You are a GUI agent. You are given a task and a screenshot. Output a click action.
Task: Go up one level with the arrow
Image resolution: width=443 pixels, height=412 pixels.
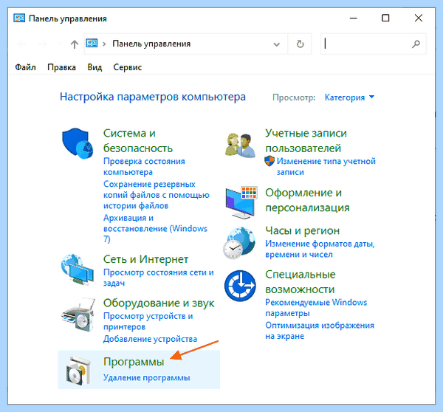[x=75, y=44]
